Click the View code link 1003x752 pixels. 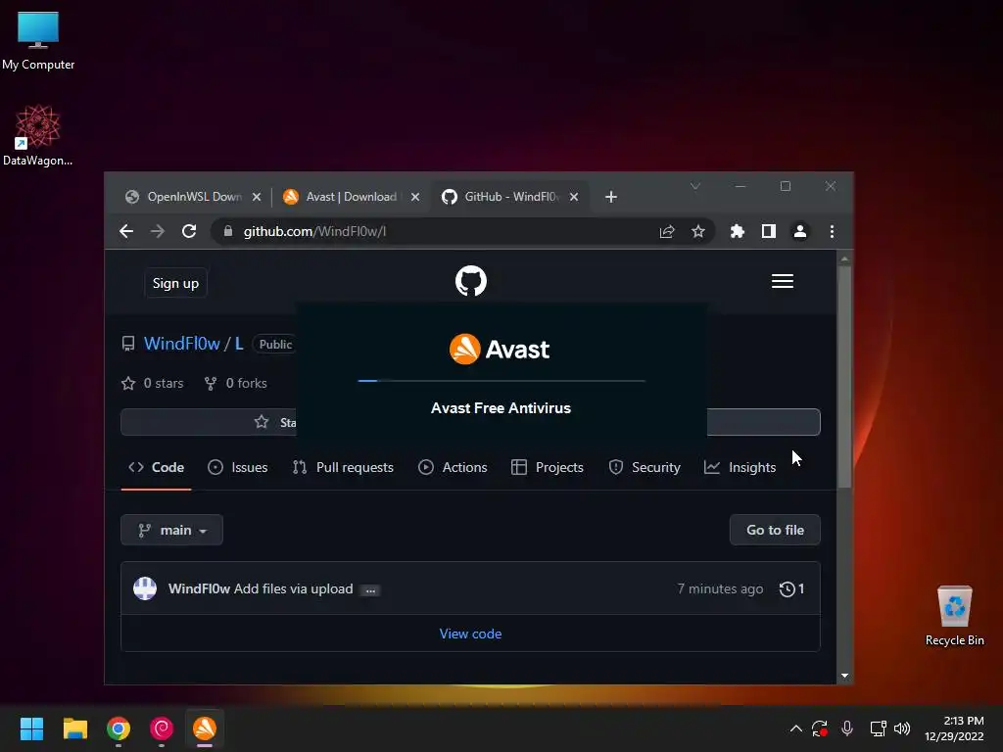pyautogui.click(x=470, y=634)
